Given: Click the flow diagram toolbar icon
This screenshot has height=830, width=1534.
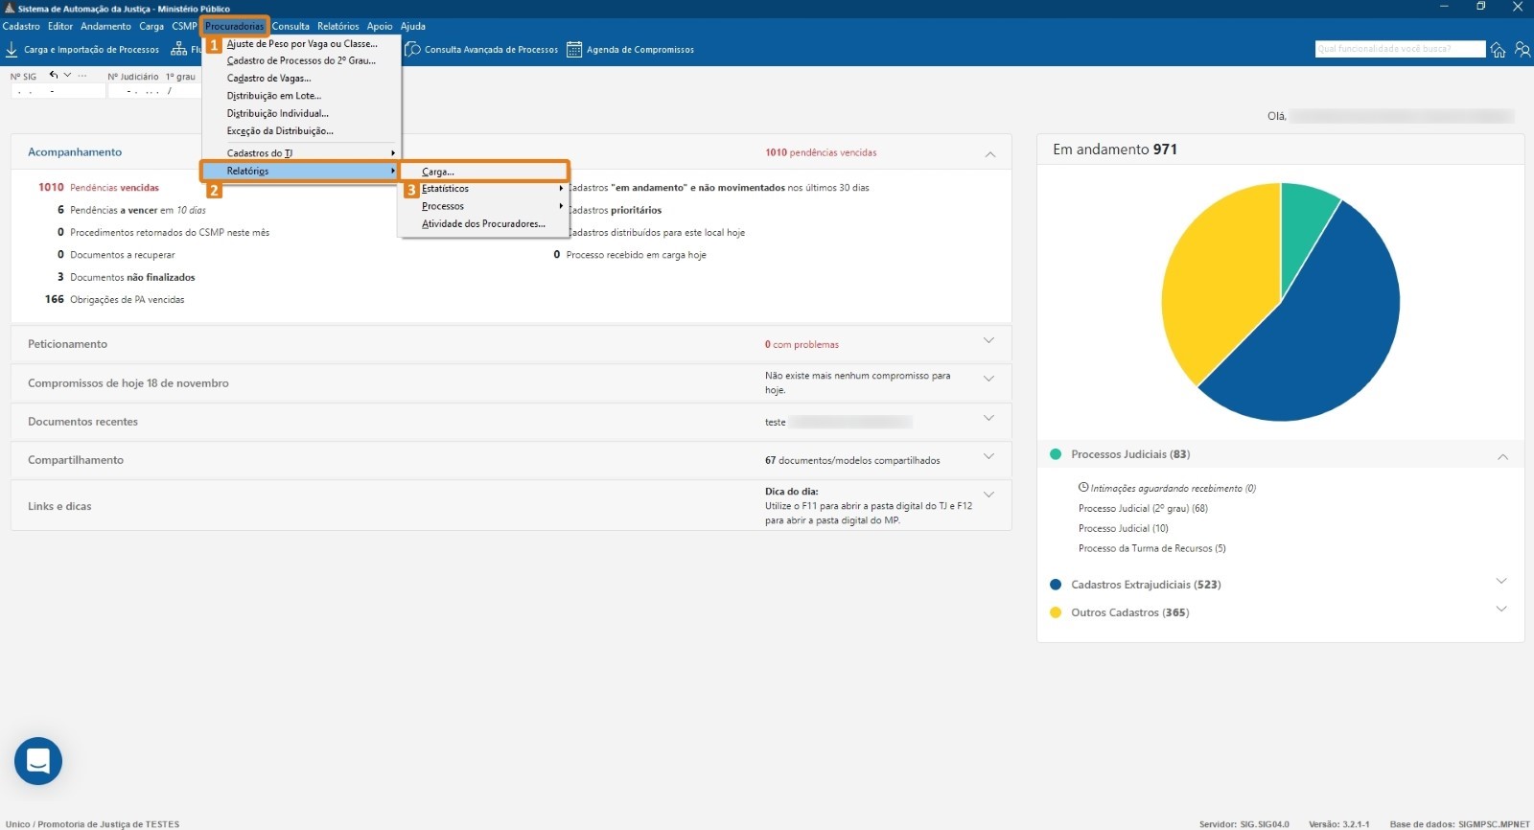Looking at the screenshot, I should pos(178,49).
